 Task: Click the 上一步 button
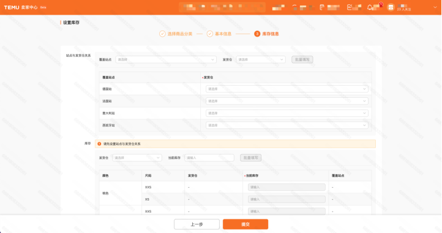pos(197,224)
